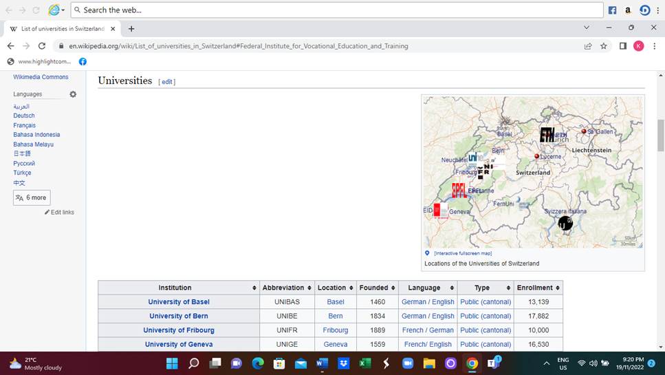
Task: Open Microsoft Edge from taskbar
Action: [258, 363]
